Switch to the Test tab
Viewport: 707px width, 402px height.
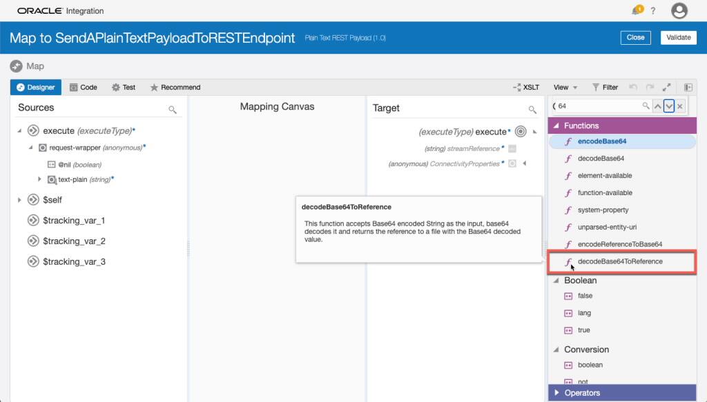coord(125,87)
